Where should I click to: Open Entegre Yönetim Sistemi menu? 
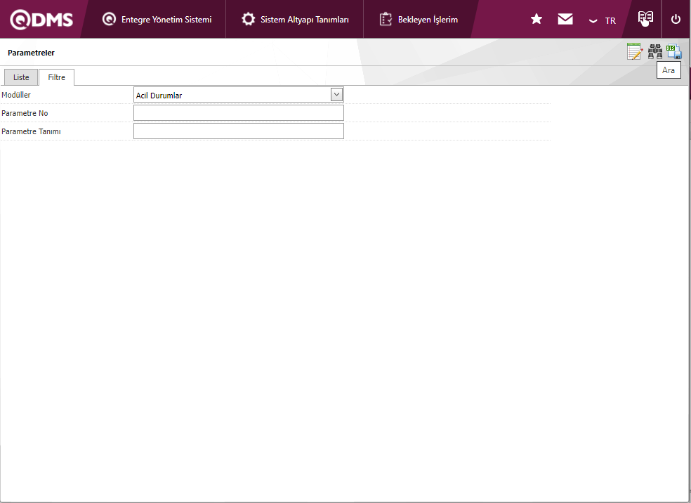coord(157,20)
